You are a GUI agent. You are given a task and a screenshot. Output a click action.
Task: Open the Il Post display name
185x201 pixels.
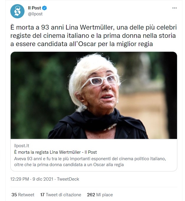tap(35, 8)
